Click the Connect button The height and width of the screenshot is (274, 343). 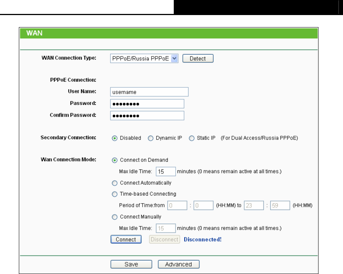pos(126,239)
